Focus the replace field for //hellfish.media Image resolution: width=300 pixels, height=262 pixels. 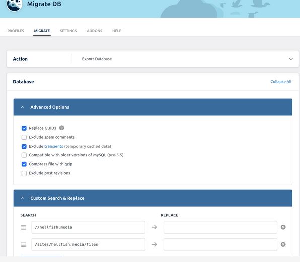[220, 227]
